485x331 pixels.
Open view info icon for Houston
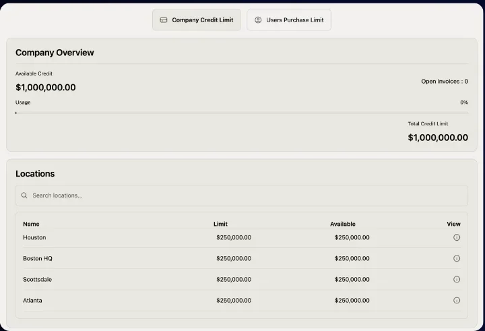coord(457,237)
